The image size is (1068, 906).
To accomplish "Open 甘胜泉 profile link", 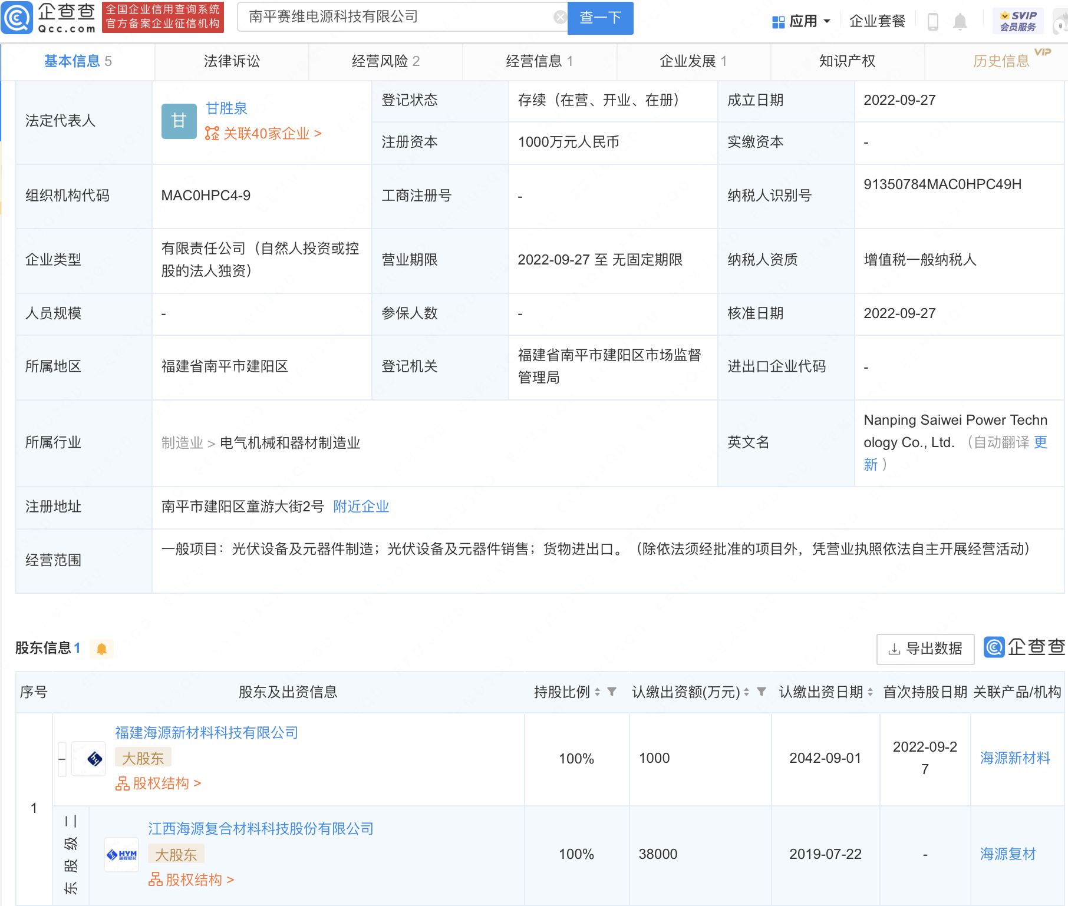I will [x=226, y=108].
